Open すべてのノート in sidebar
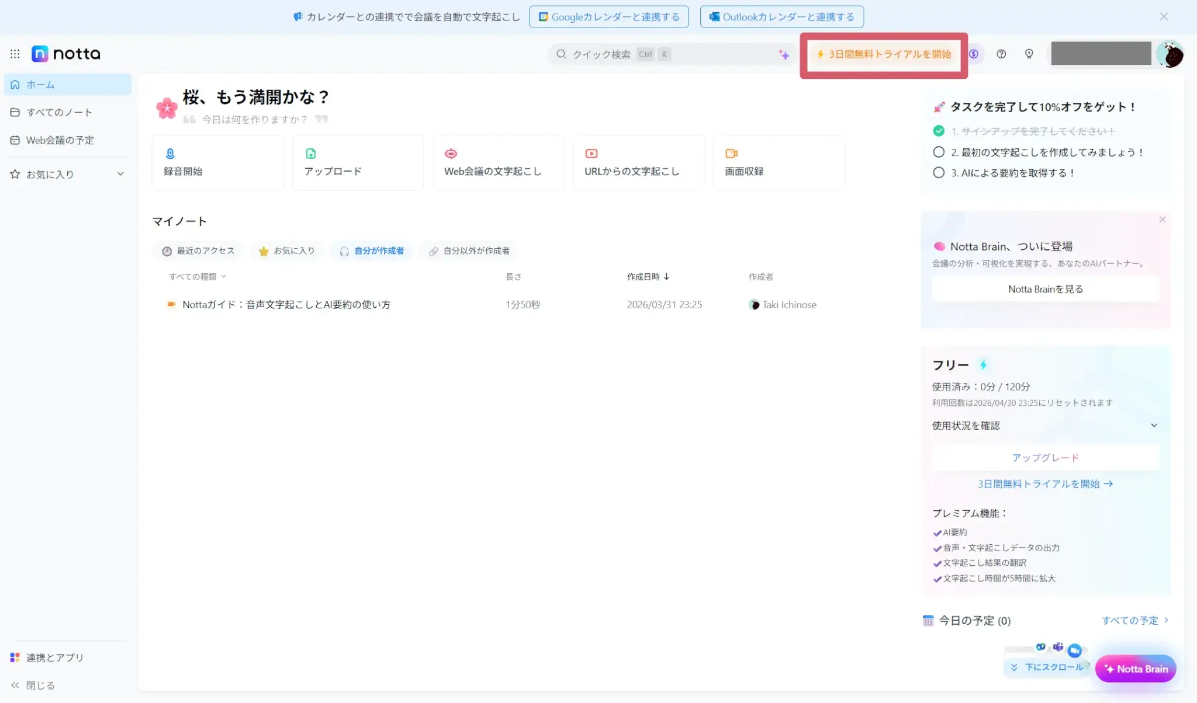1197x703 pixels. point(59,112)
